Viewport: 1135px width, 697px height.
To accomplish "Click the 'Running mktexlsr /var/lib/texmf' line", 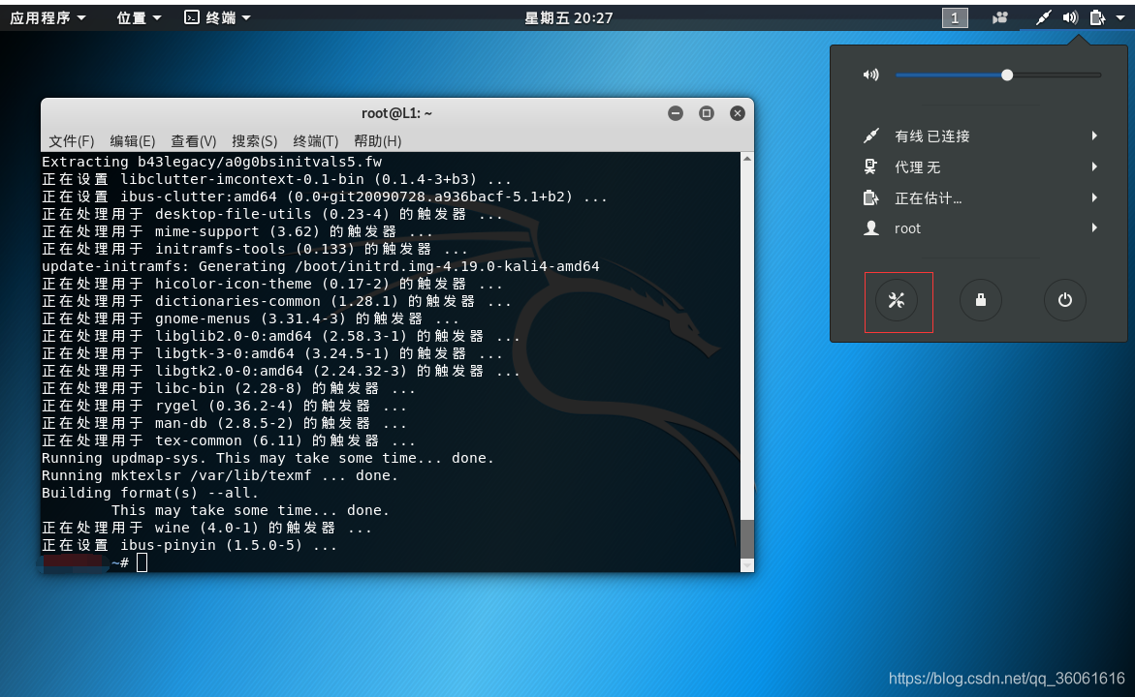I will click(220, 475).
